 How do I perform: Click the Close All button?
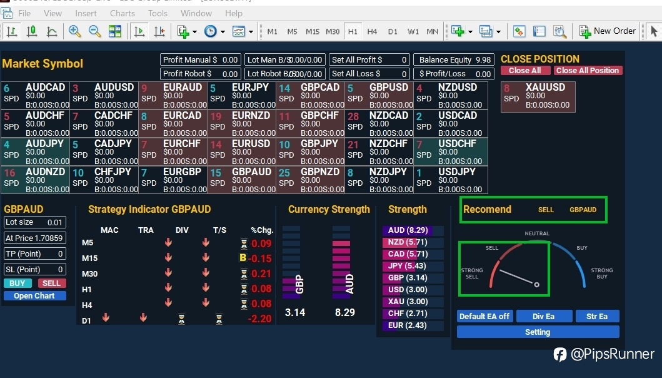525,71
